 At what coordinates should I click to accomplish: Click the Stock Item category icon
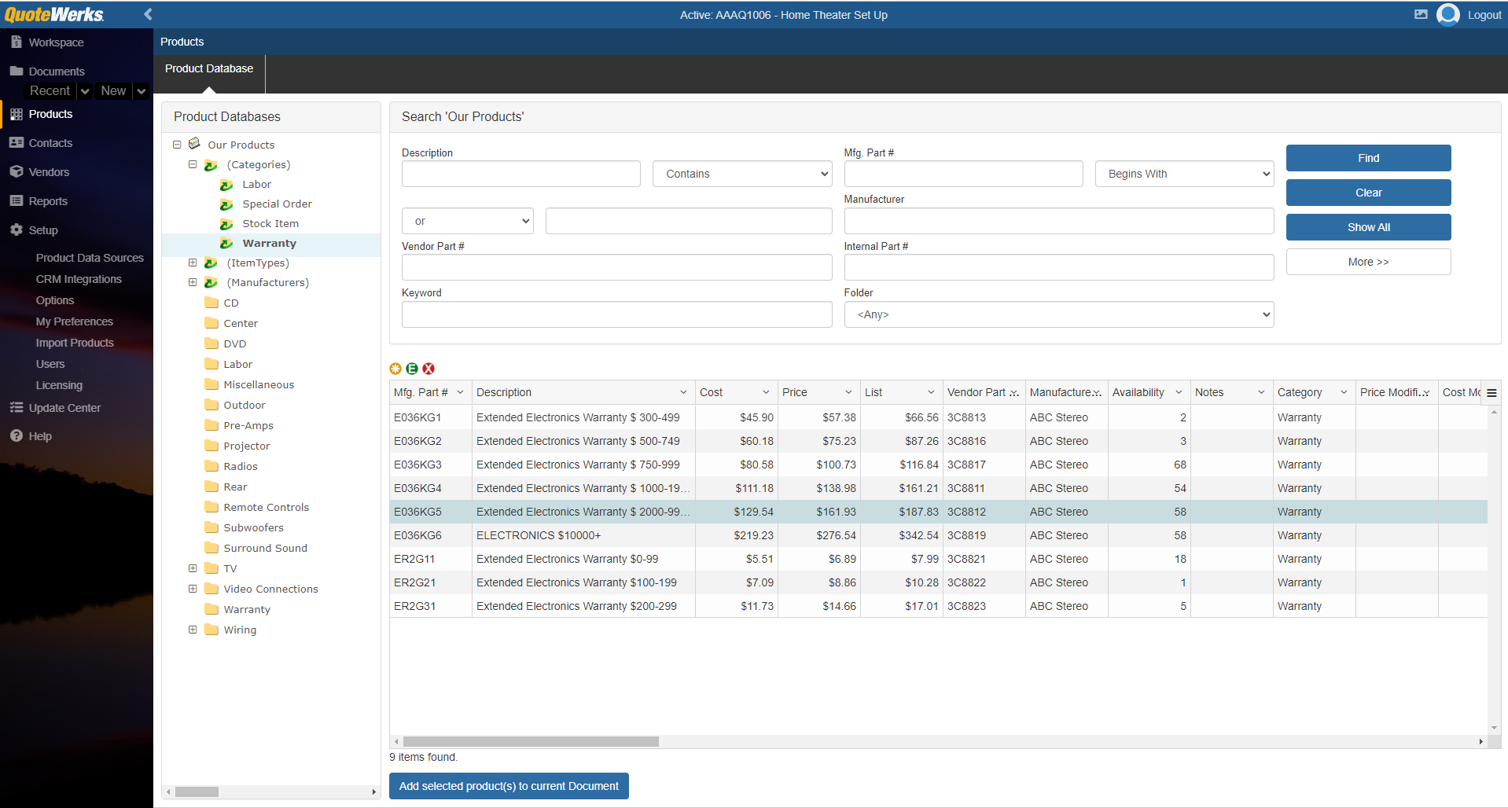click(x=226, y=224)
